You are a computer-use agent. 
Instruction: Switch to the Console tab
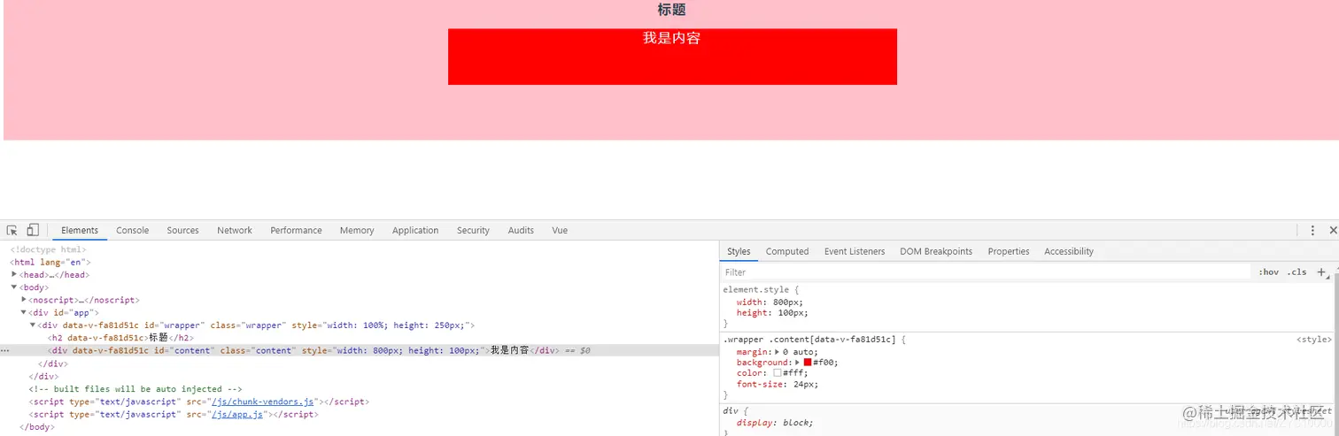133,230
